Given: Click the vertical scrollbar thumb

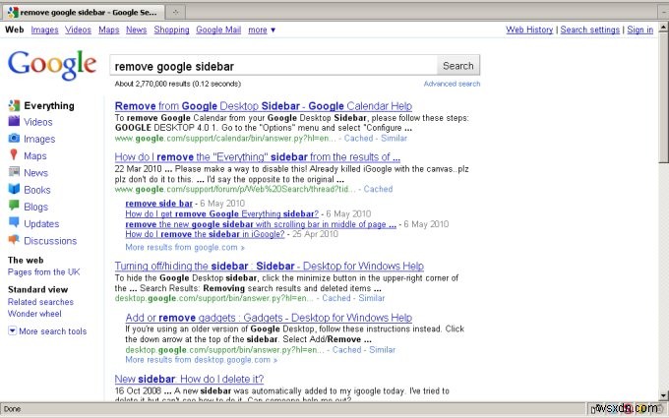Looking at the screenshot, I should click(x=663, y=97).
